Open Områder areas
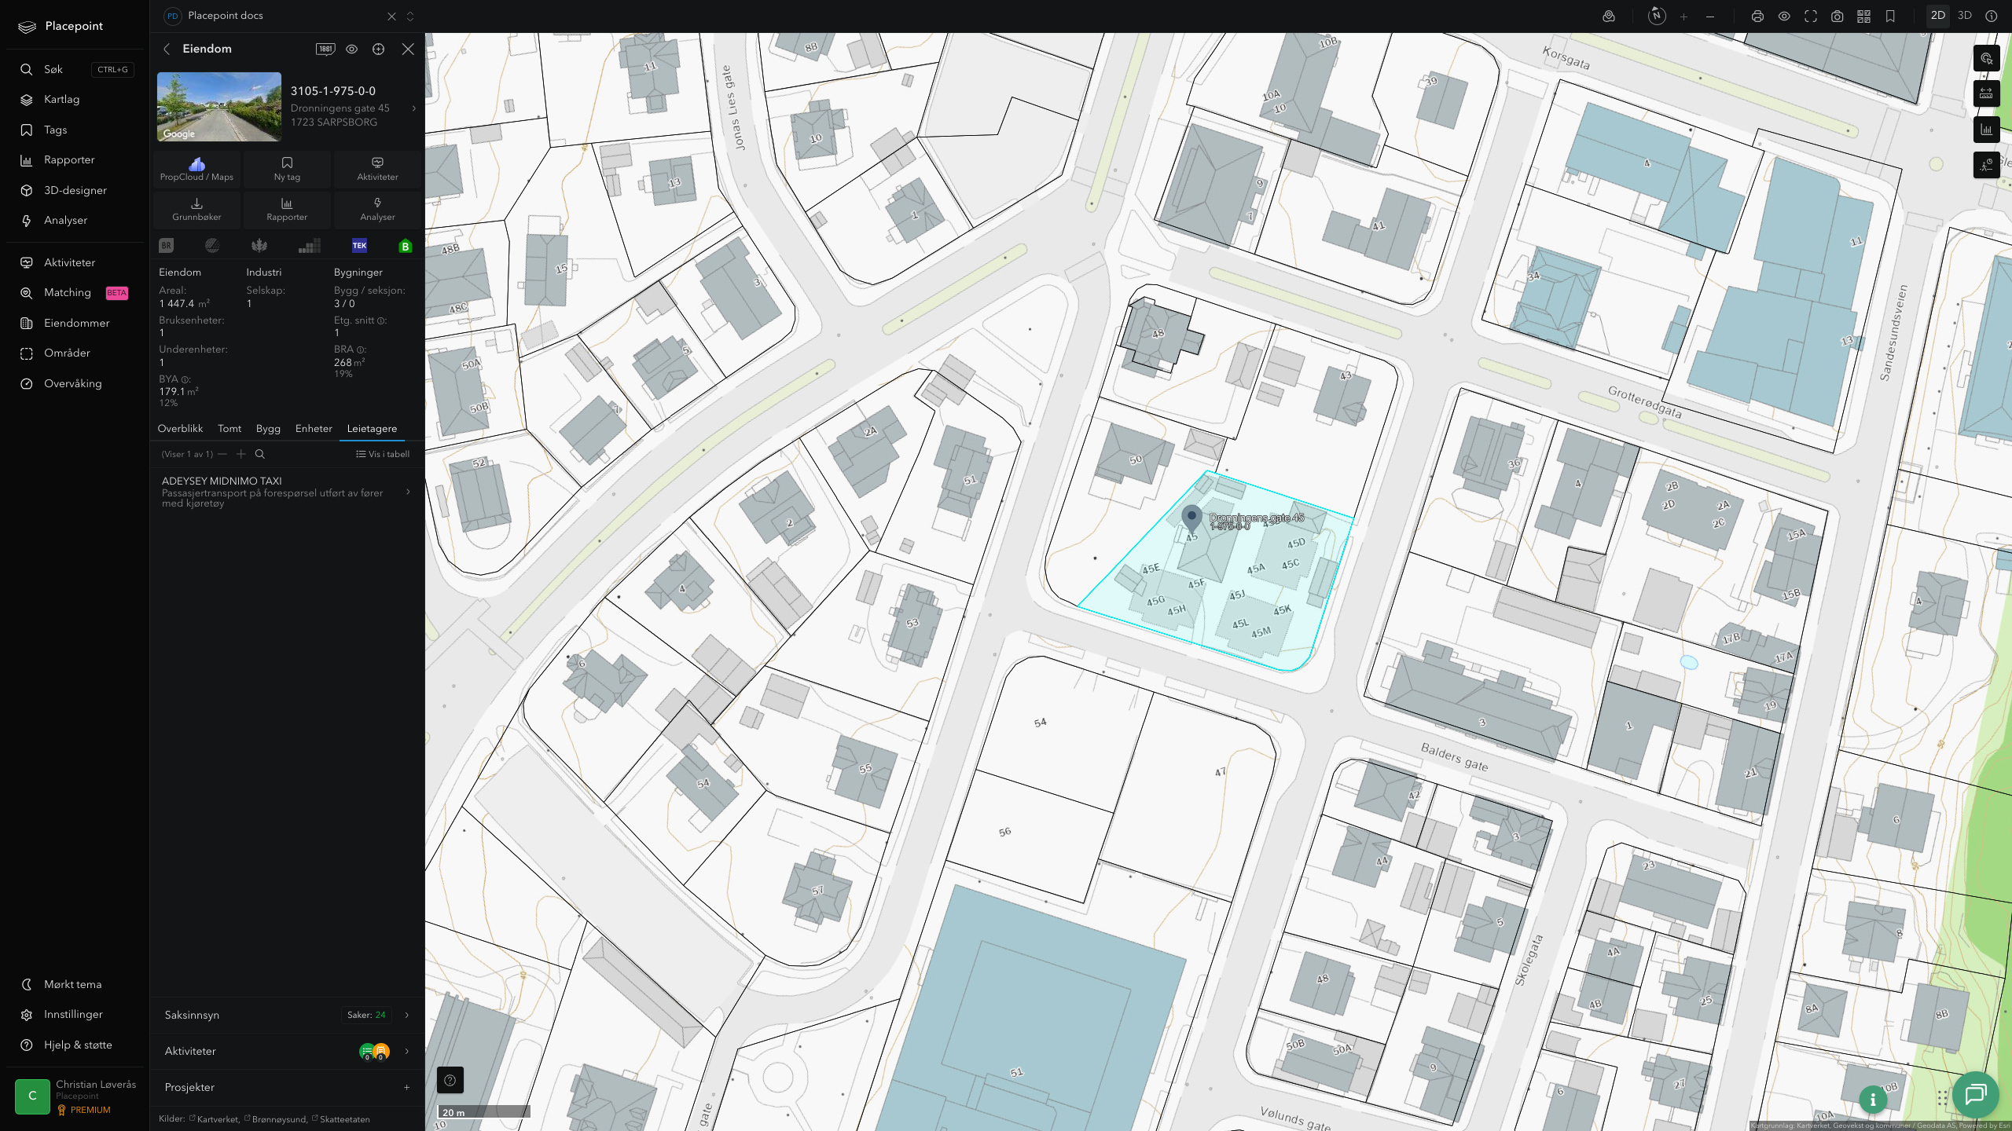Viewport: 2012px width, 1131px height. [x=67, y=353]
